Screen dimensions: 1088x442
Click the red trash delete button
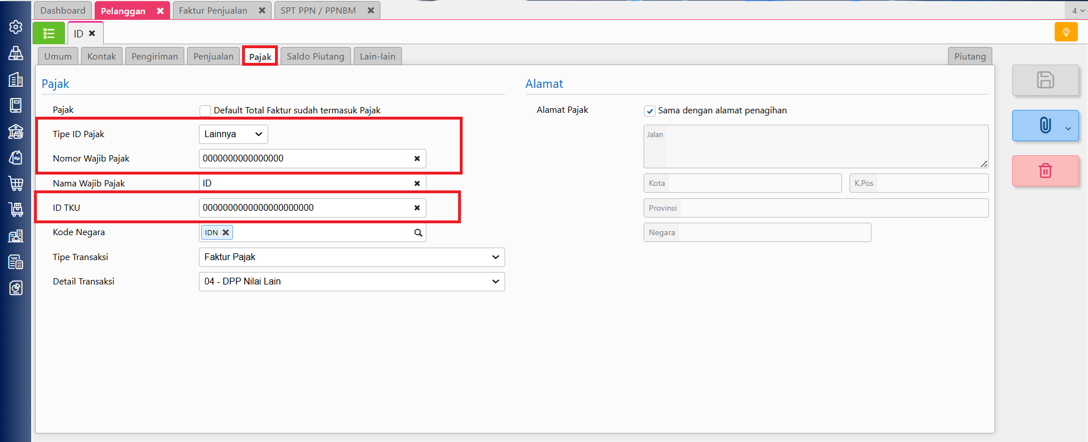click(1045, 171)
